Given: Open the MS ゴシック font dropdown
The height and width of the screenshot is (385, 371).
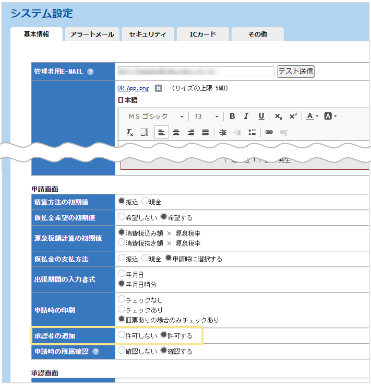Looking at the screenshot, I should coord(156,116).
